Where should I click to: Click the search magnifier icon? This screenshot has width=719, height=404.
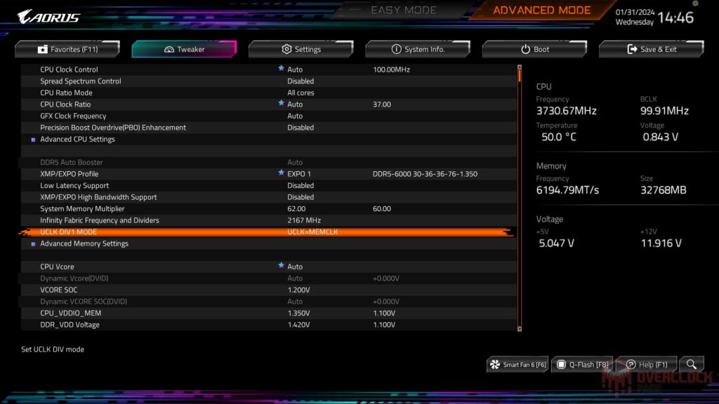[x=692, y=364]
